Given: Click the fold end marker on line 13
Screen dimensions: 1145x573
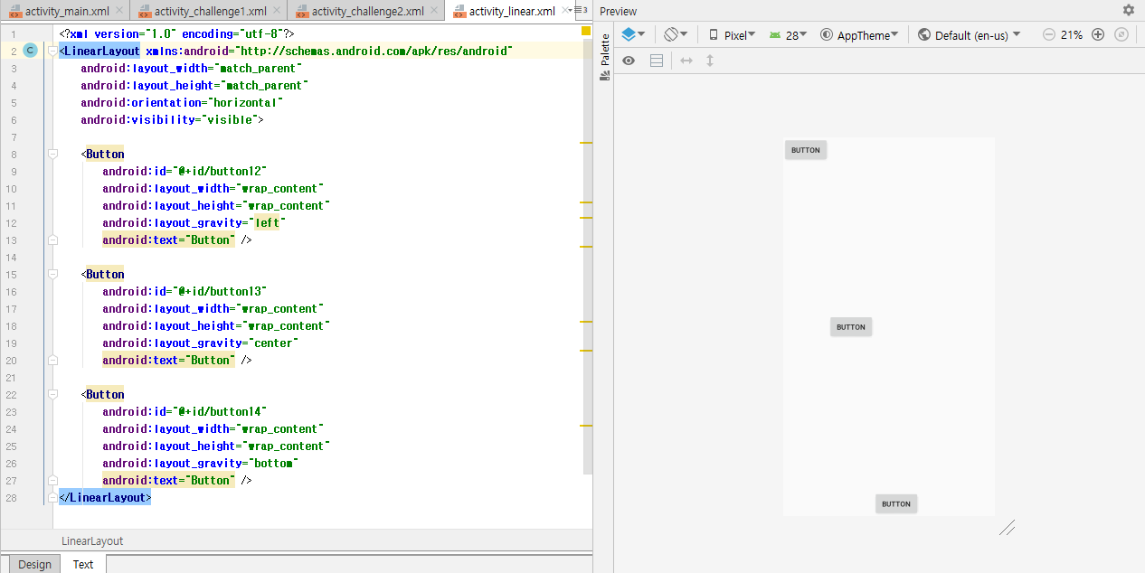Looking at the screenshot, I should (x=52, y=240).
